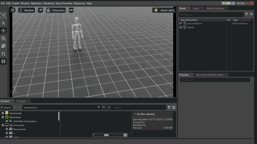Open the Help menu

click(89, 3)
